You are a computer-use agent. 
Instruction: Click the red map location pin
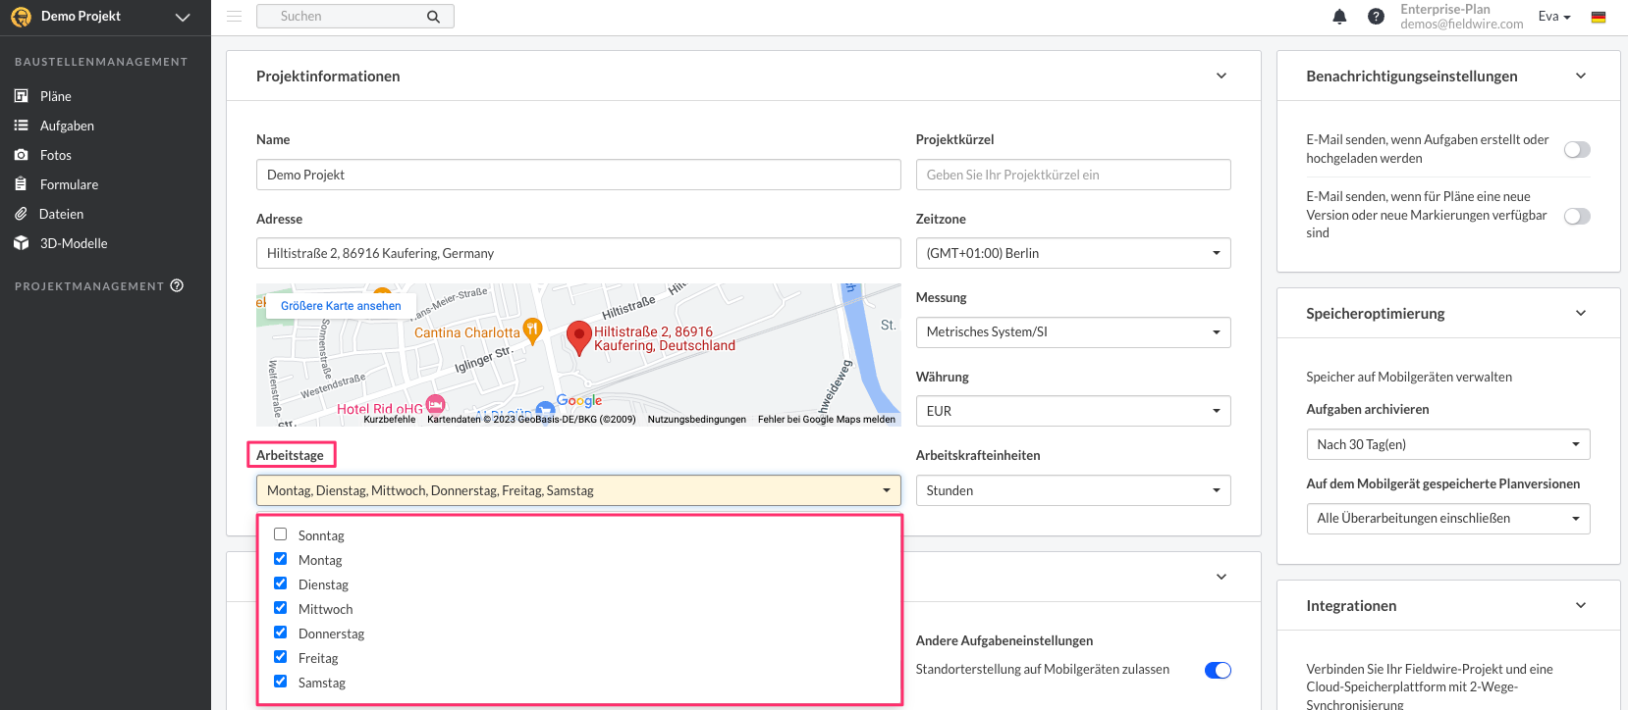[578, 336]
